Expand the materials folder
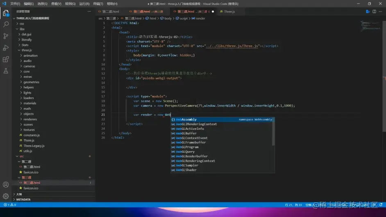The height and width of the screenshot is (217, 386). pyautogui.click(x=30, y=103)
